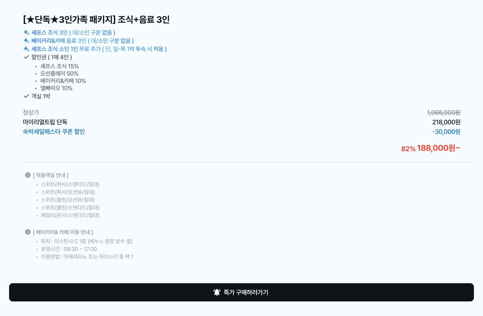This screenshot has width=483, height=316.
Task: Click the bullet 오션플레이 50%
Action: (x=59, y=73)
